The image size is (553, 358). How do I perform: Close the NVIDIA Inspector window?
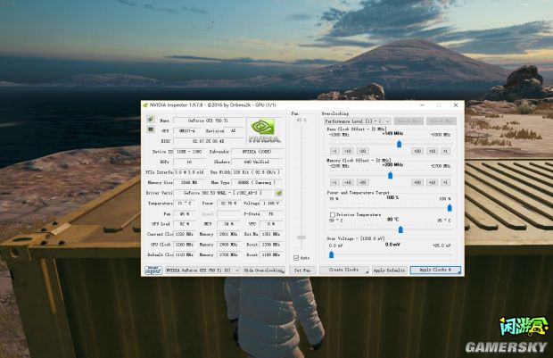tap(456, 104)
